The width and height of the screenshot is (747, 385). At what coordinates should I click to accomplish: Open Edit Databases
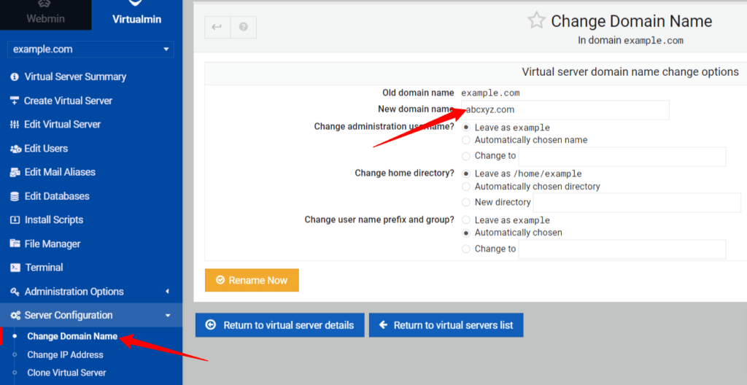[x=57, y=196]
